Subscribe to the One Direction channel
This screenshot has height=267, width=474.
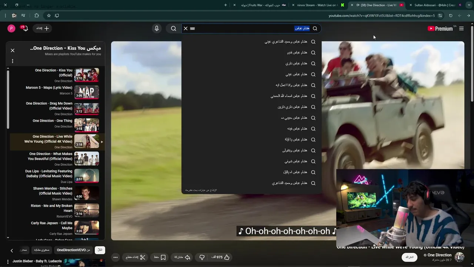[410, 257]
